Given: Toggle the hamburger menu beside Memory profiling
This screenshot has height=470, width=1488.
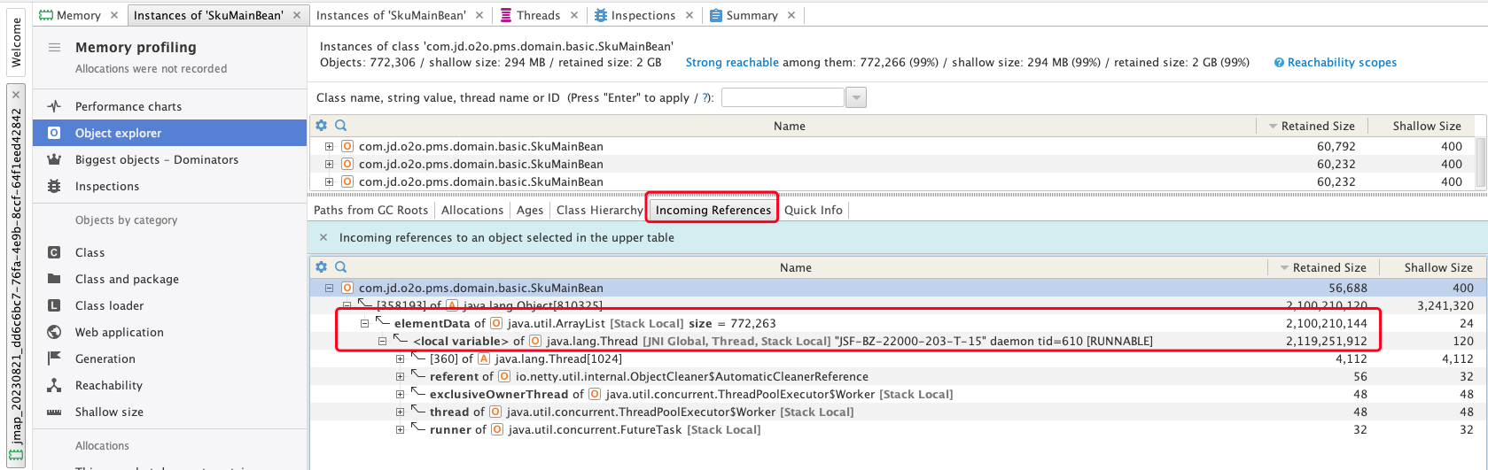Looking at the screenshot, I should pos(54,48).
